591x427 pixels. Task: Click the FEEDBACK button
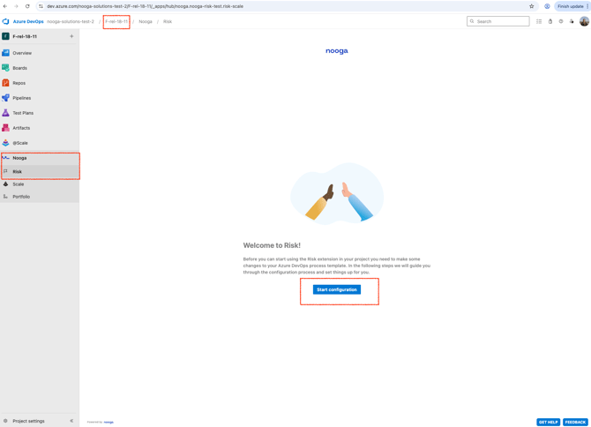[x=575, y=422]
